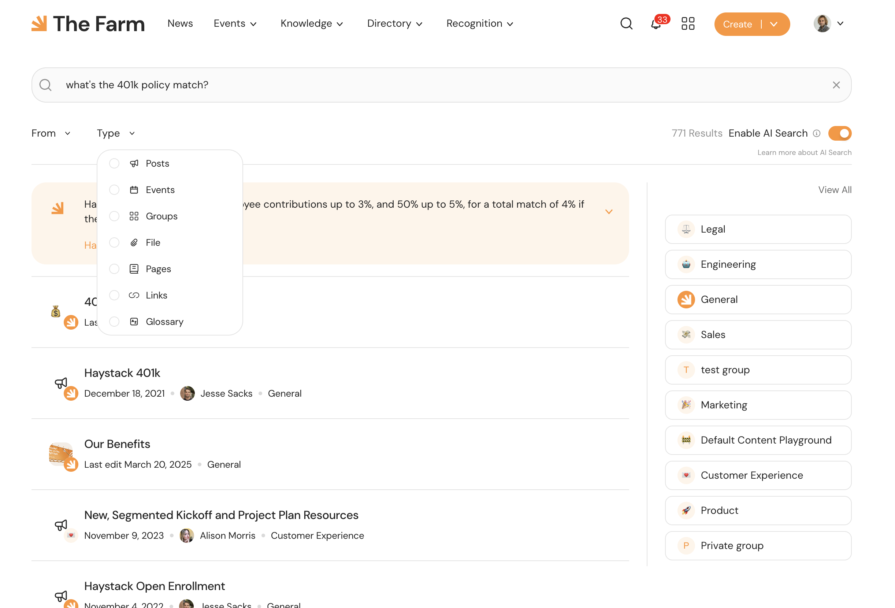Click the search magnifier icon in header
The width and height of the screenshot is (895, 608).
coord(626,23)
